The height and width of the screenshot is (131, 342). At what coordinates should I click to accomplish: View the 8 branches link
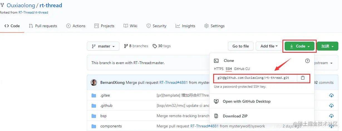tap(136, 46)
